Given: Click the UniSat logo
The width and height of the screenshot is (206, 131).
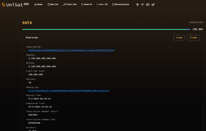Looking at the screenshot, I should pos(12,5).
